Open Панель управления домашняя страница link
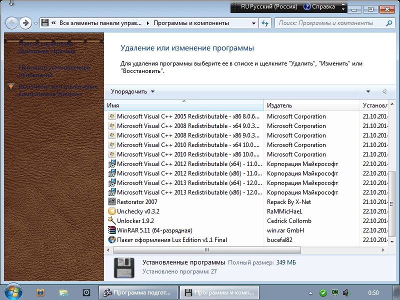Viewport: 400px width, 300px height. coord(47,47)
